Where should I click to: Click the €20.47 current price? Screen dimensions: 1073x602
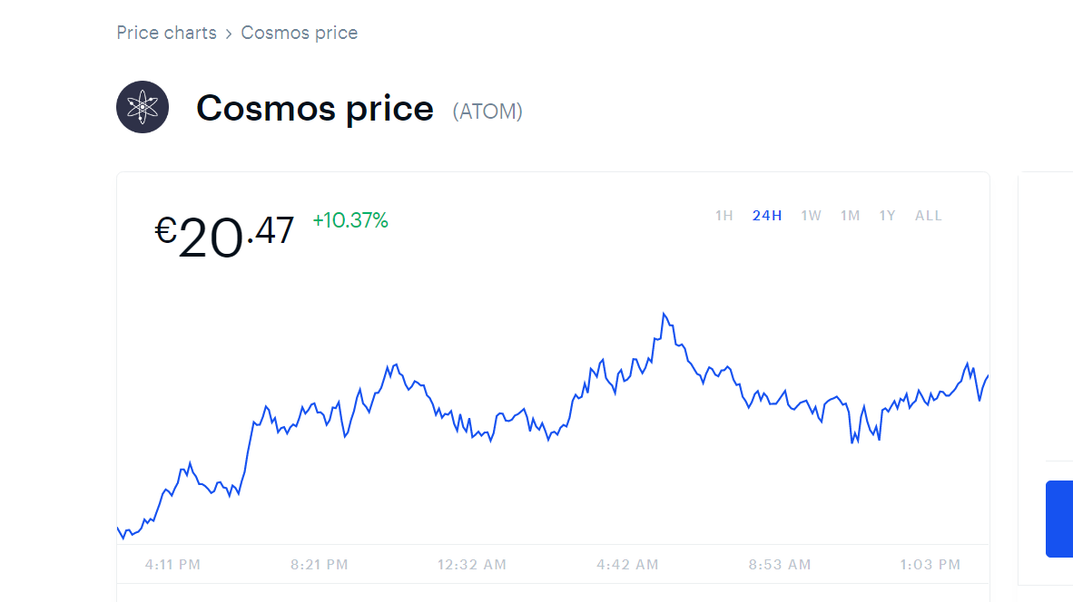[224, 237]
